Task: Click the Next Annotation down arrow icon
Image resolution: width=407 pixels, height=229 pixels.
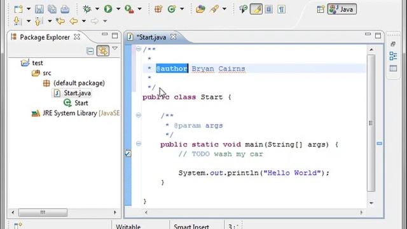Action: click(17, 21)
